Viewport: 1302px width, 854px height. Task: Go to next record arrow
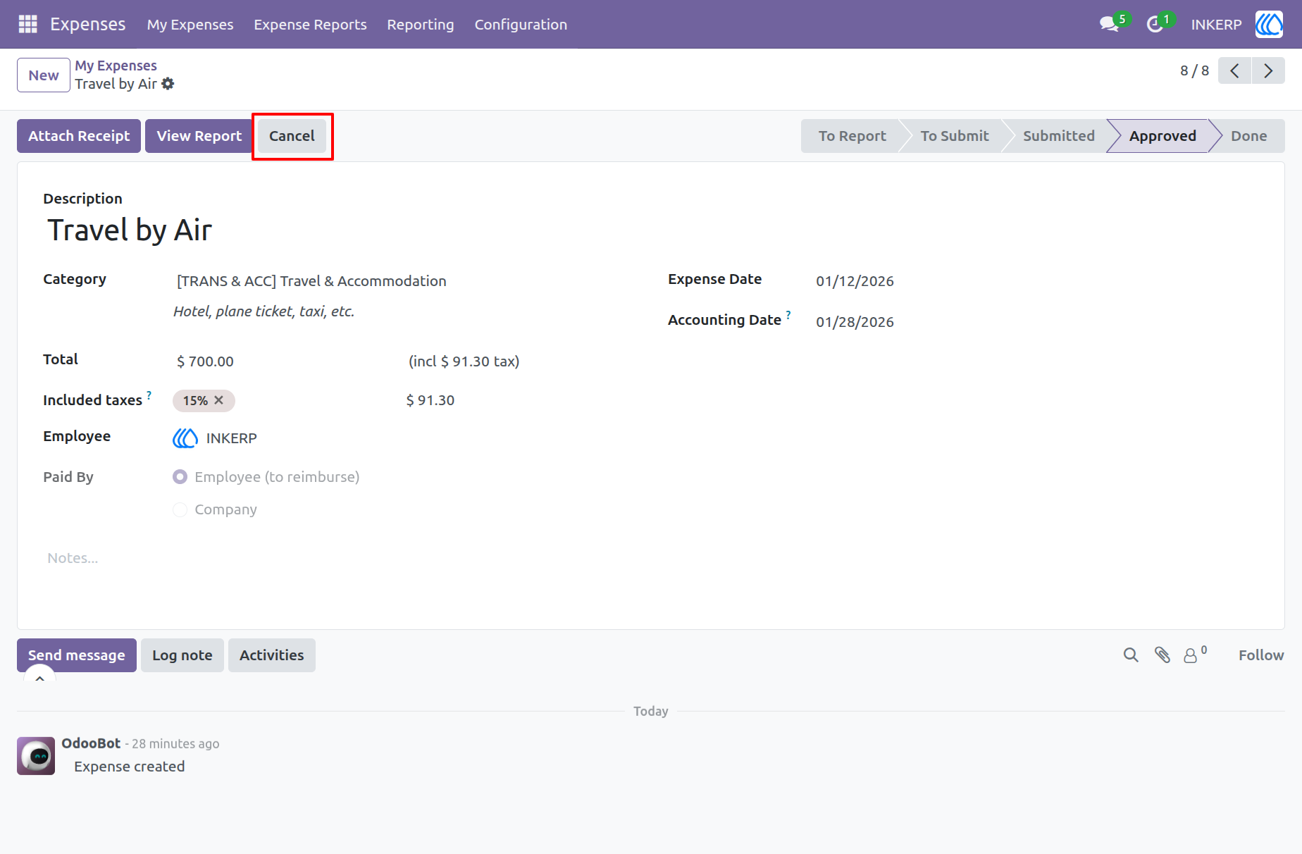click(x=1268, y=70)
